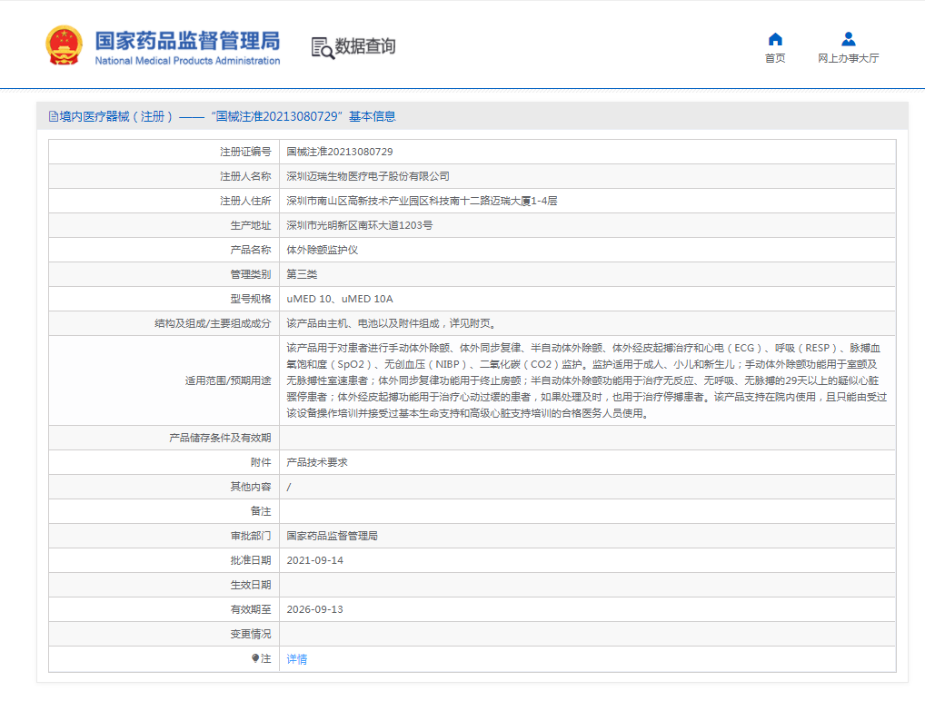Open the 详情 details link
925x701 pixels.
pyautogui.click(x=295, y=658)
